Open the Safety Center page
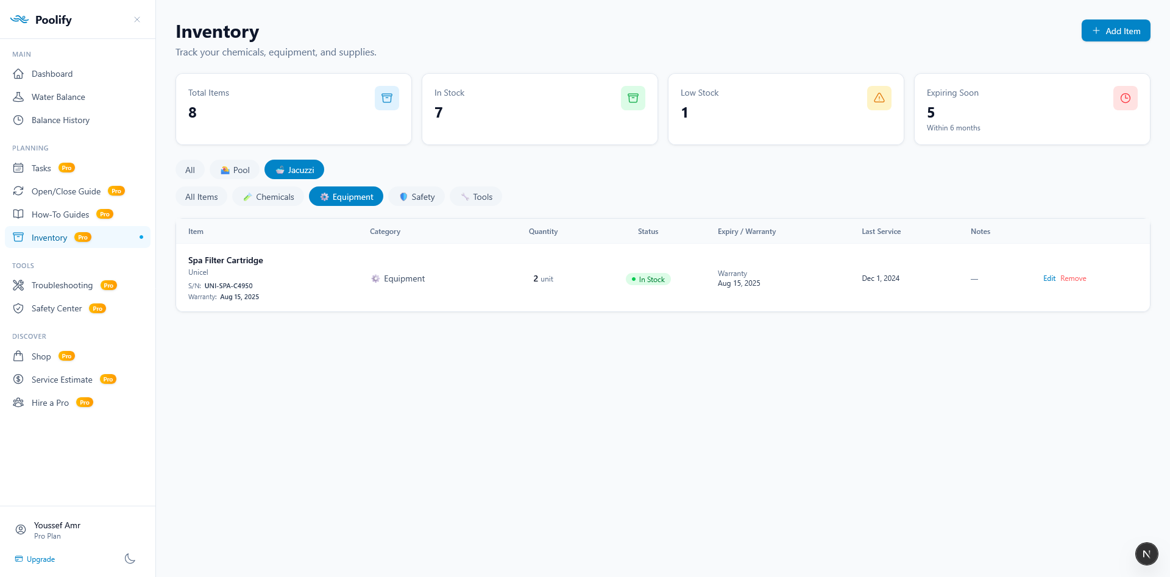 point(77,308)
